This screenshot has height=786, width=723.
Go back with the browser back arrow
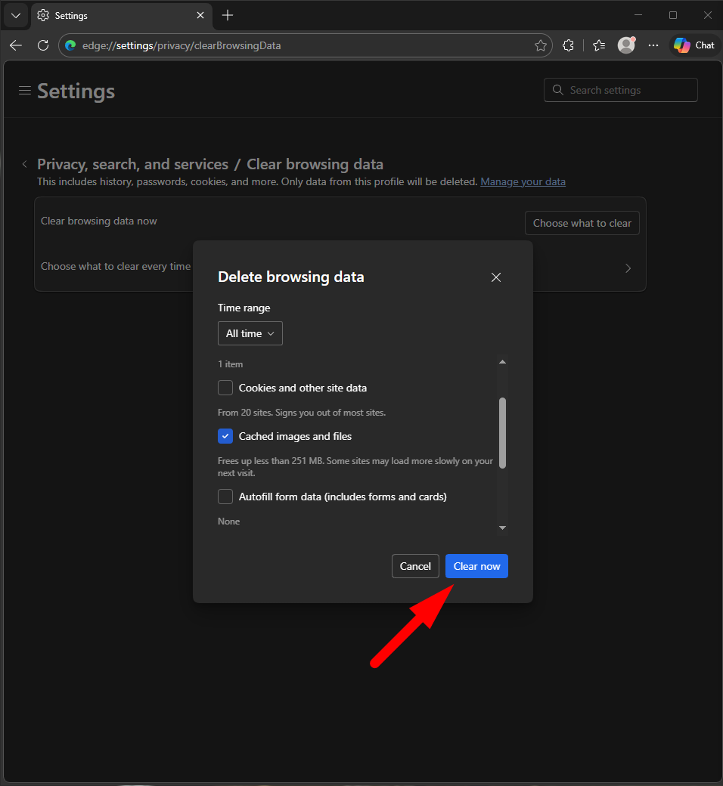[x=16, y=45]
